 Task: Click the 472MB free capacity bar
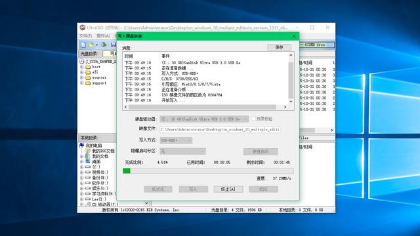pos(317,45)
